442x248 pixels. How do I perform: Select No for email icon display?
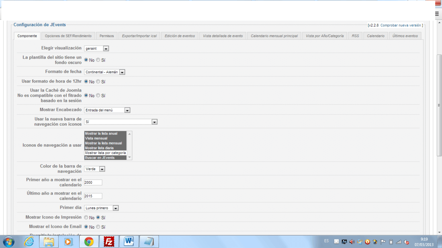pos(86,227)
